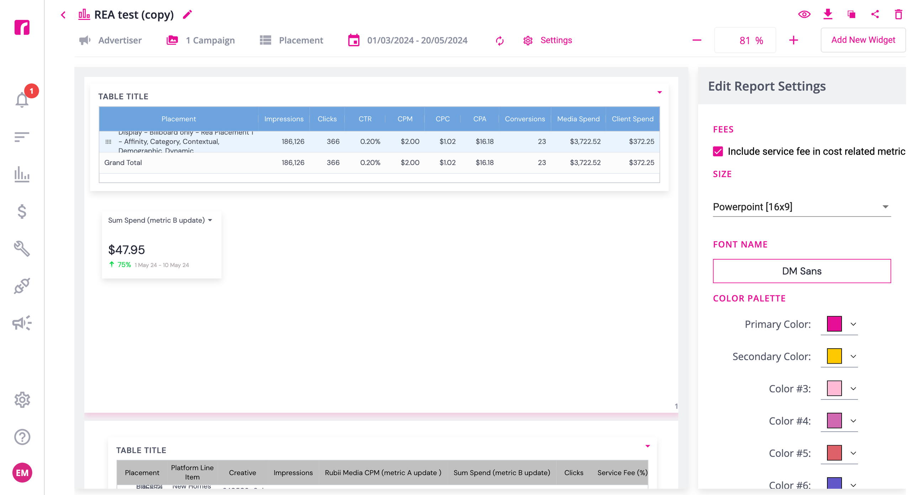Open the Placement filter
The width and height of the screenshot is (911, 495).
291,40
